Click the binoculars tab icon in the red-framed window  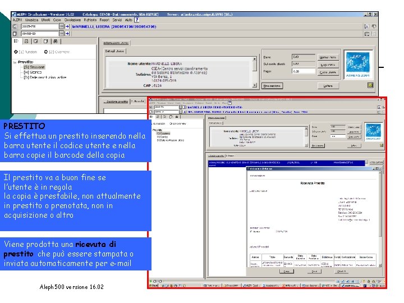[177, 117]
